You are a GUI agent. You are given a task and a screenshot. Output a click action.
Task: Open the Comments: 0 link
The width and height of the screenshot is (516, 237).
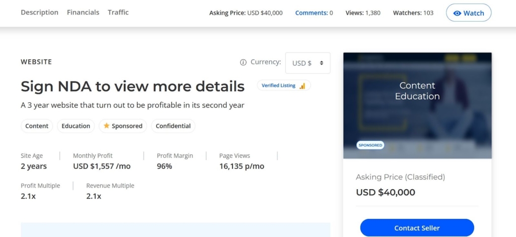[x=314, y=13]
